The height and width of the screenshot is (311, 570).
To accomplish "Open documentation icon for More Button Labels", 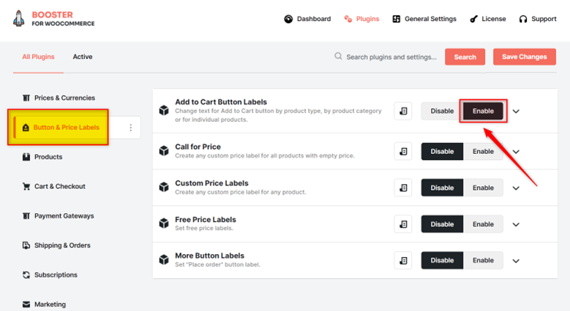I will (402, 261).
